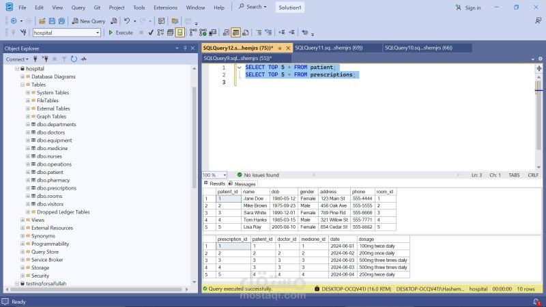Viewport: 546px width, 307px height.
Task: Uncomment selected lines icon
Action: pos(268,33)
